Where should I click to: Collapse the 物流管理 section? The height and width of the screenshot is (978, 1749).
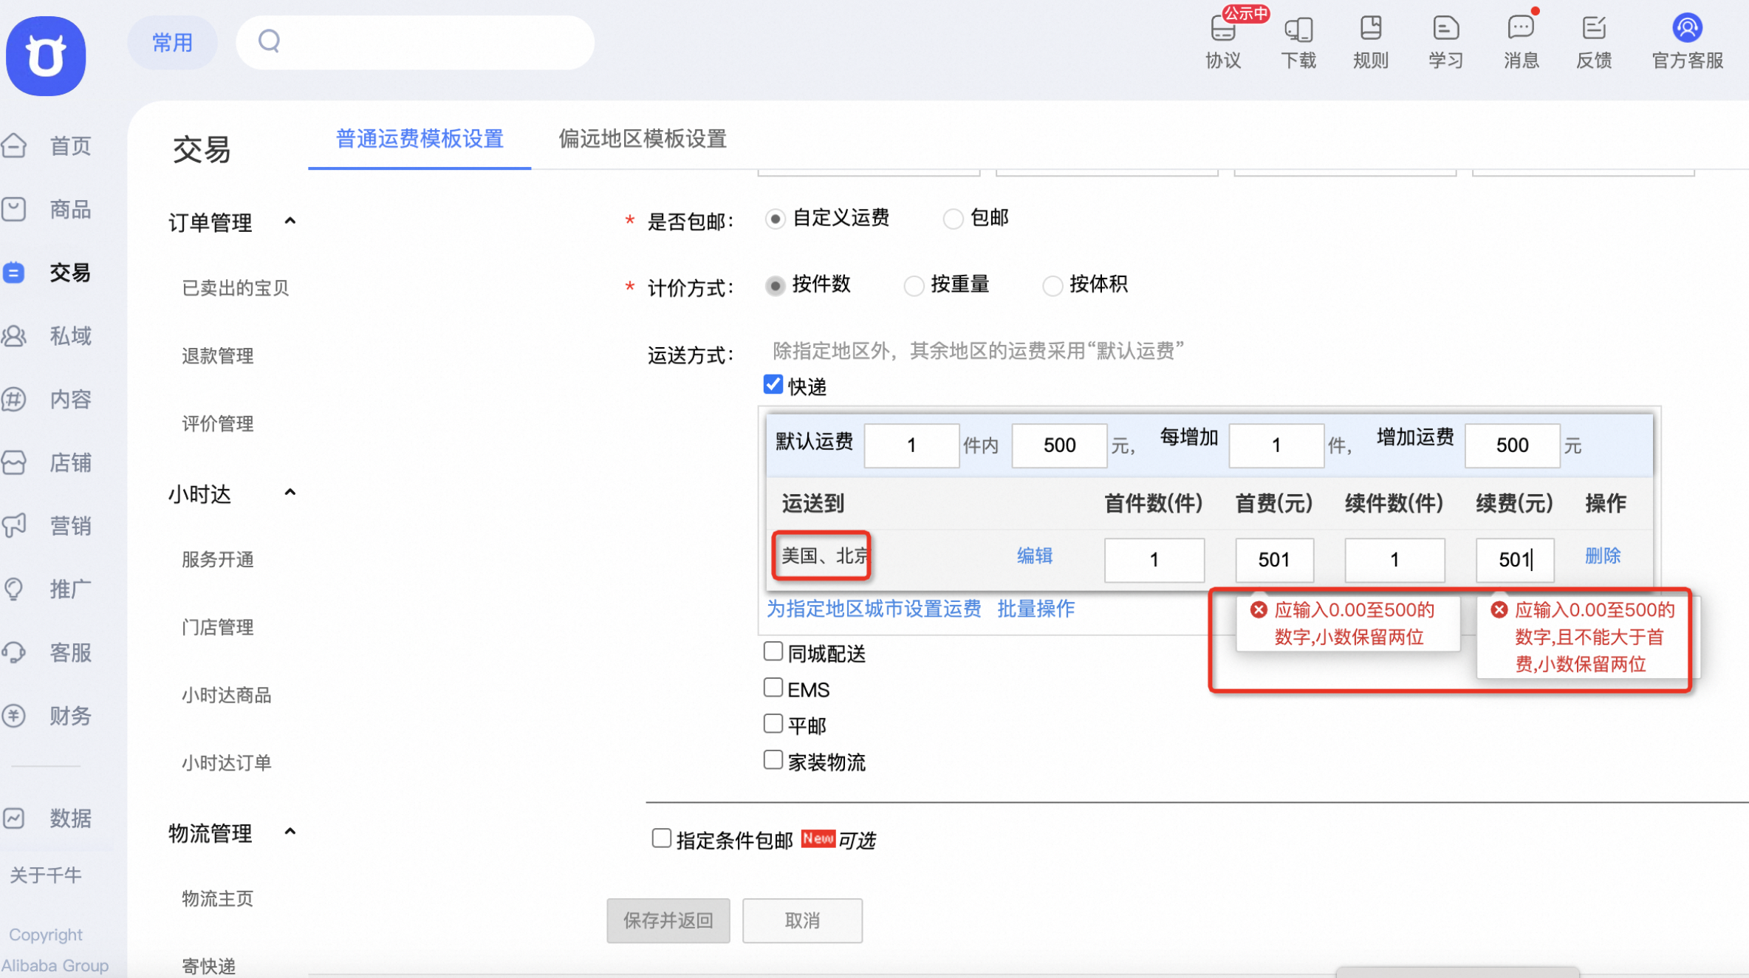click(x=290, y=832)
